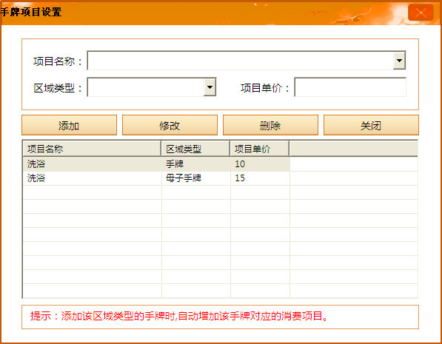Click the 修改 button

[170, 125]
